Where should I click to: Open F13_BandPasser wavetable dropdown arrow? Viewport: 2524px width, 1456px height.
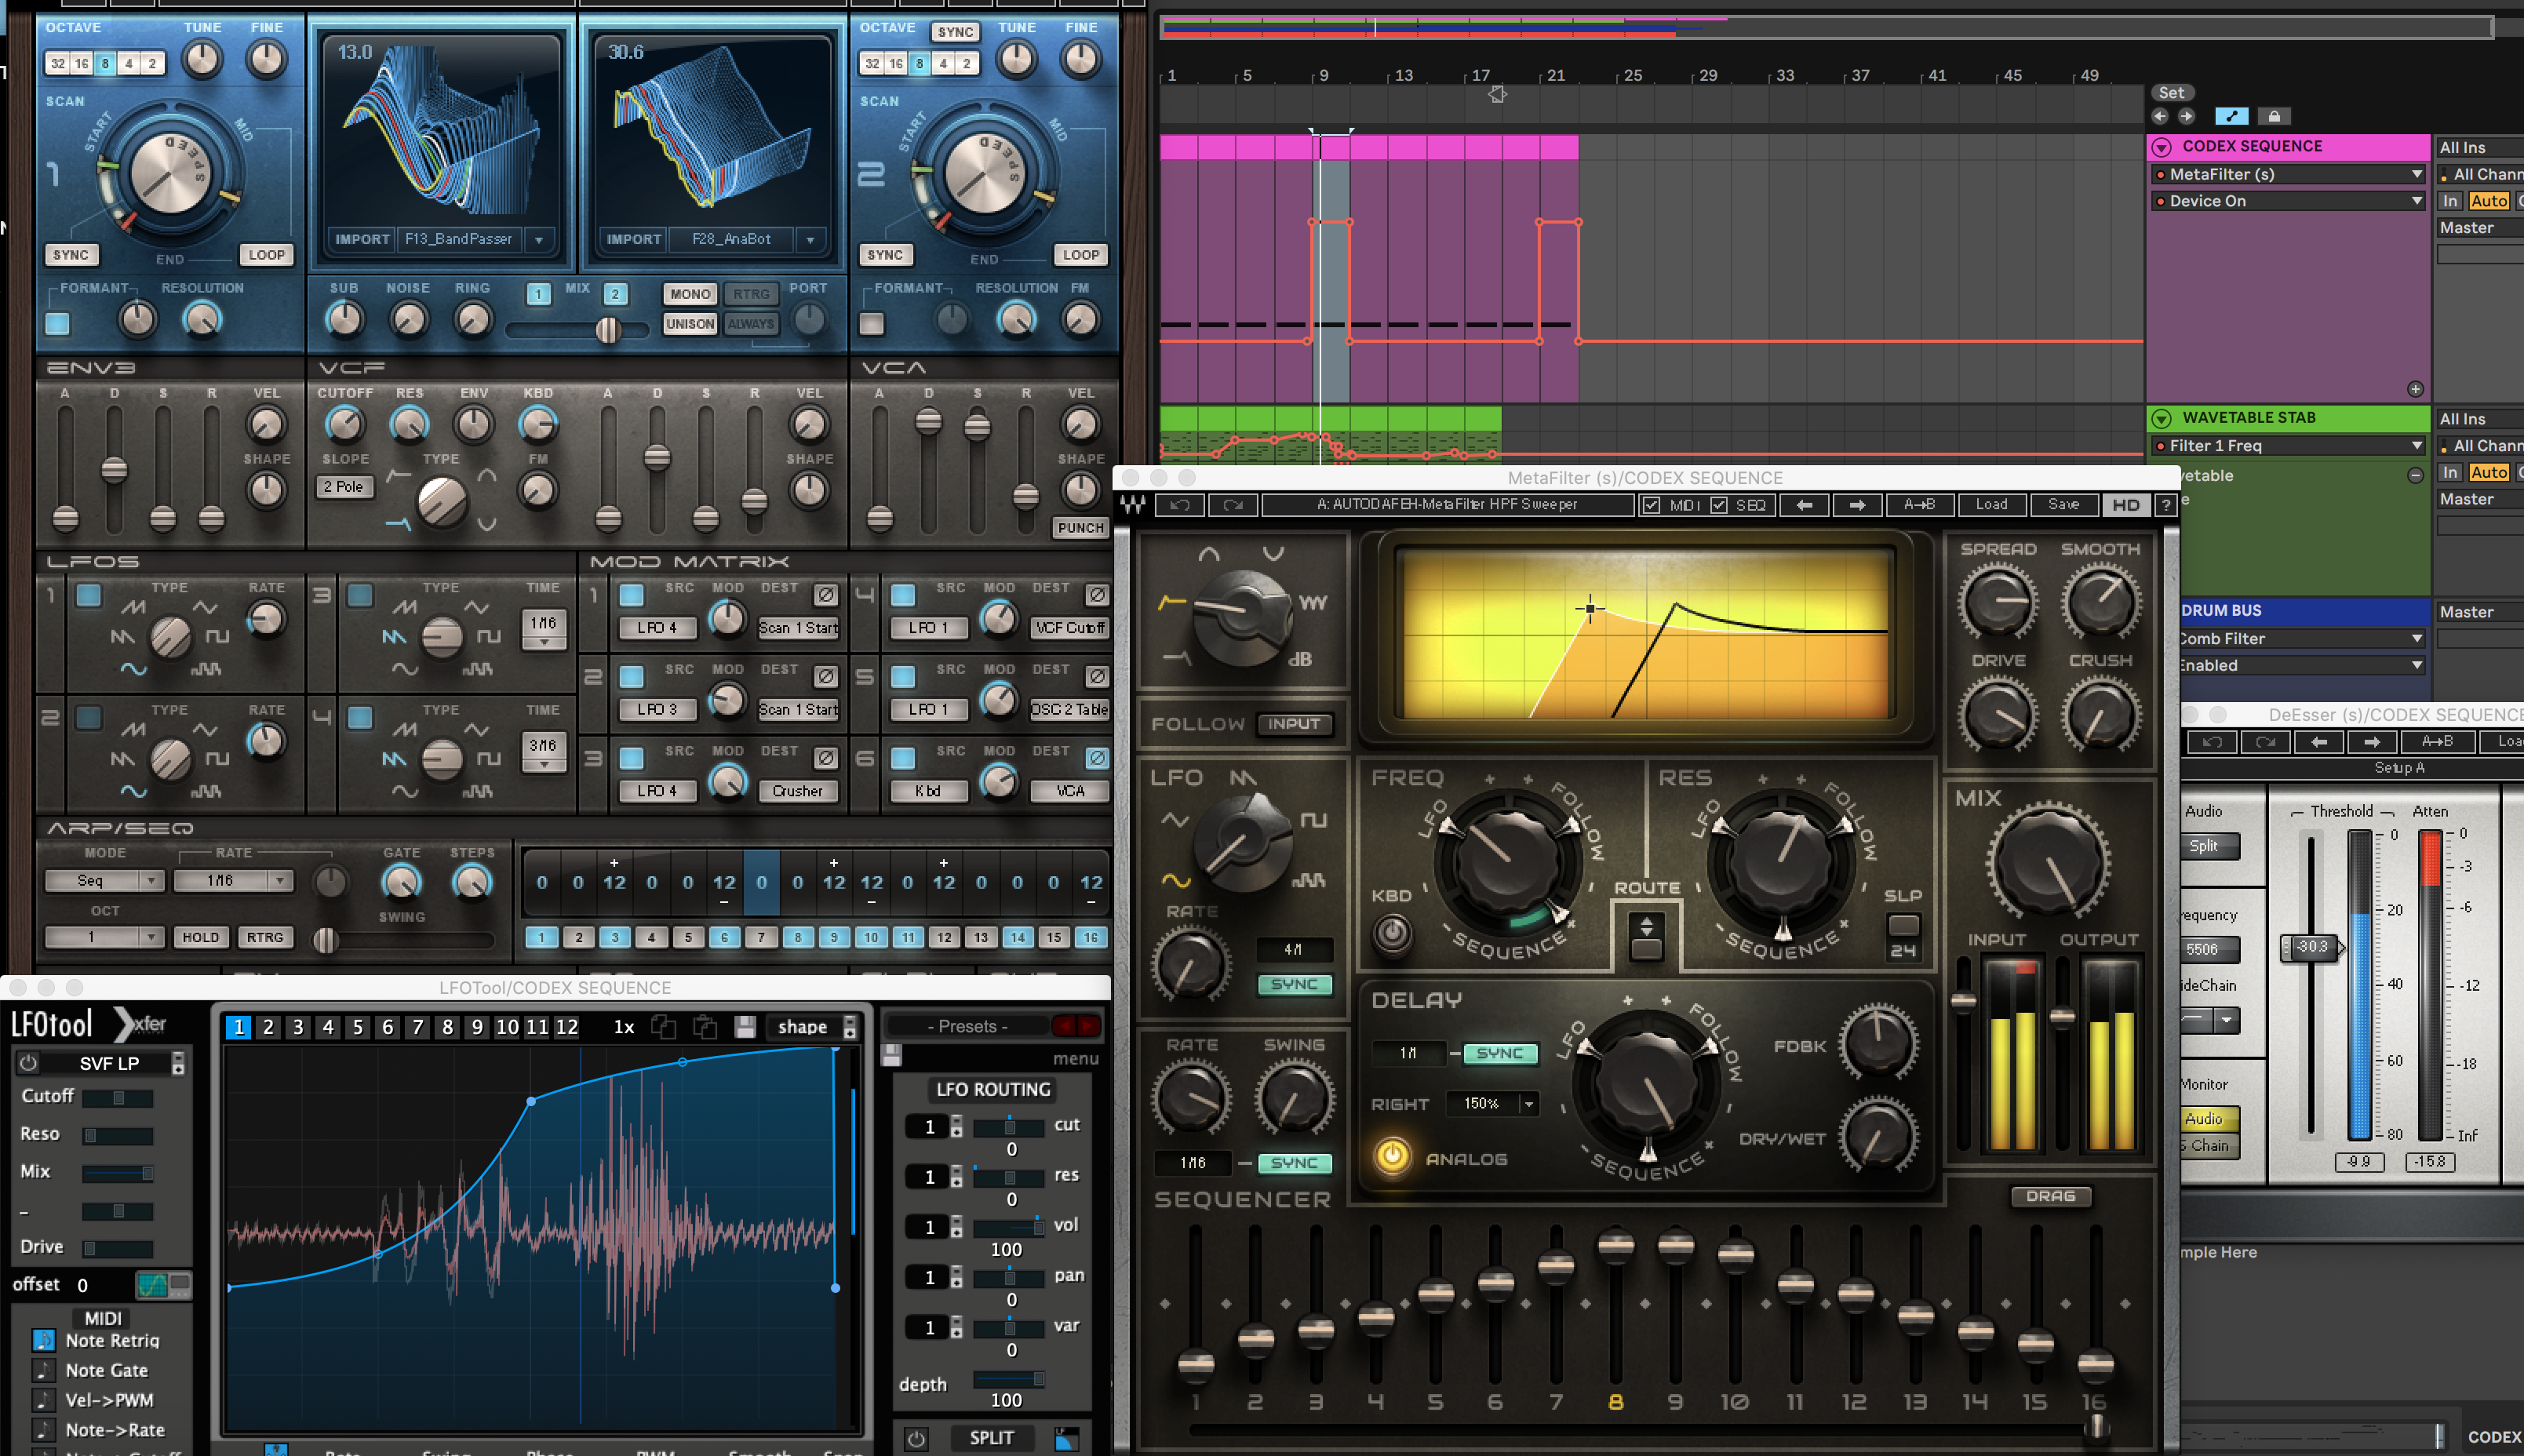click(x=539, y=240)
